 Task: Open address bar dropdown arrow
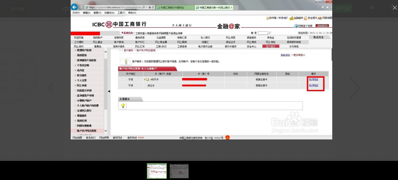tap(147, 7)
